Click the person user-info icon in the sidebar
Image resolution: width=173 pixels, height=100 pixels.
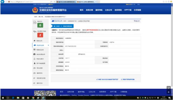click(35, 63)
